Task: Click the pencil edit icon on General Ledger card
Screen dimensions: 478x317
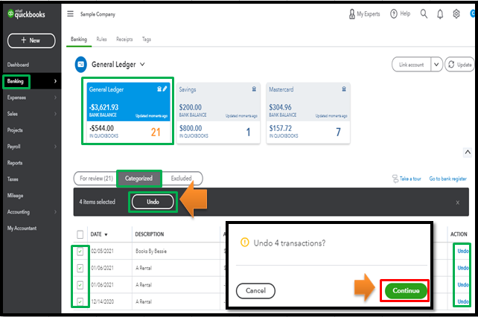Action: click(165, 89)
